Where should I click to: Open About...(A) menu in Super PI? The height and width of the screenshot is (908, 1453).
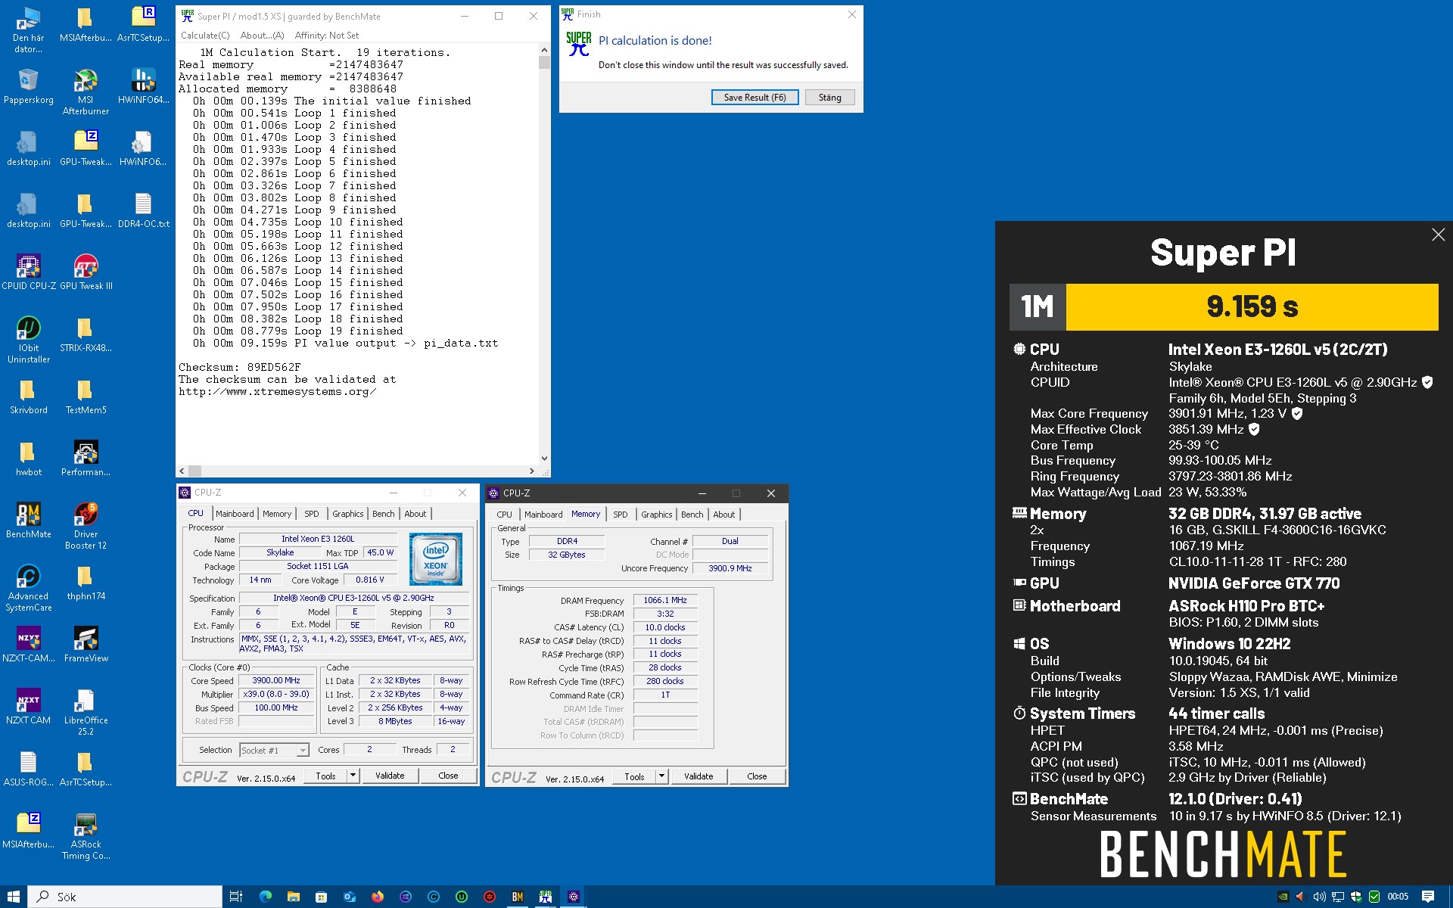(x=262, y=36)
